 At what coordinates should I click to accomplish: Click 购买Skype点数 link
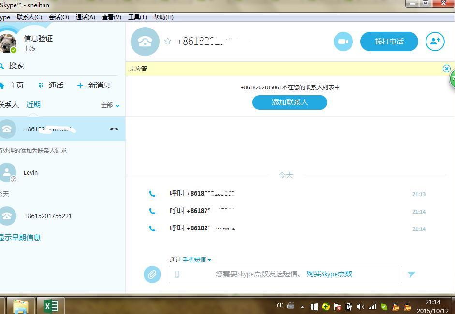(329, 274)
